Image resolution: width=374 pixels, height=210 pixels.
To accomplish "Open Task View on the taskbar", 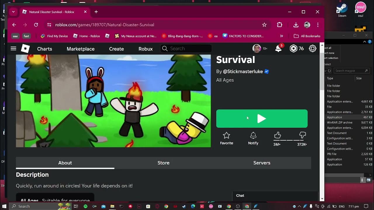I will (x=76, y=206).
